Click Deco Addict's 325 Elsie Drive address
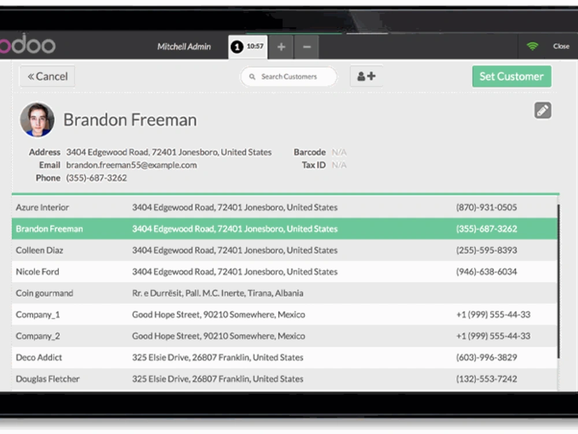 [x=217, y=357]
